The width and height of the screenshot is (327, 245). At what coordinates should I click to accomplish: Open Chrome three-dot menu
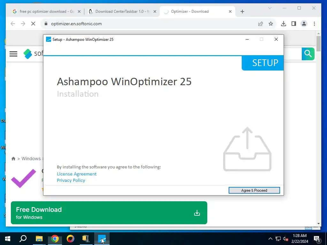click(314, 24)
